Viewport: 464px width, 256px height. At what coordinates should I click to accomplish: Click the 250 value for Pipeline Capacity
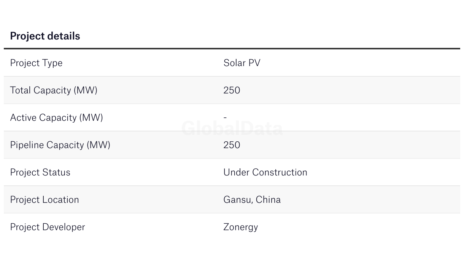coord(232,145)
